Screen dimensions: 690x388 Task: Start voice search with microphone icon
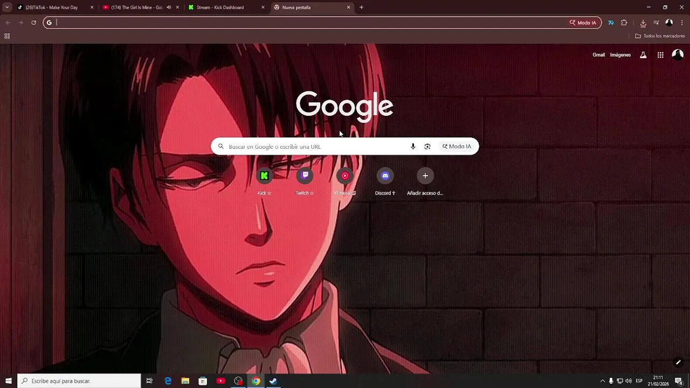click(x=413, y=147)
